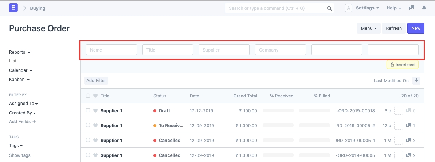Screen dimensions: 435x162
Task: Select all rows with header checkbox
Action: (x=88, y=96)
